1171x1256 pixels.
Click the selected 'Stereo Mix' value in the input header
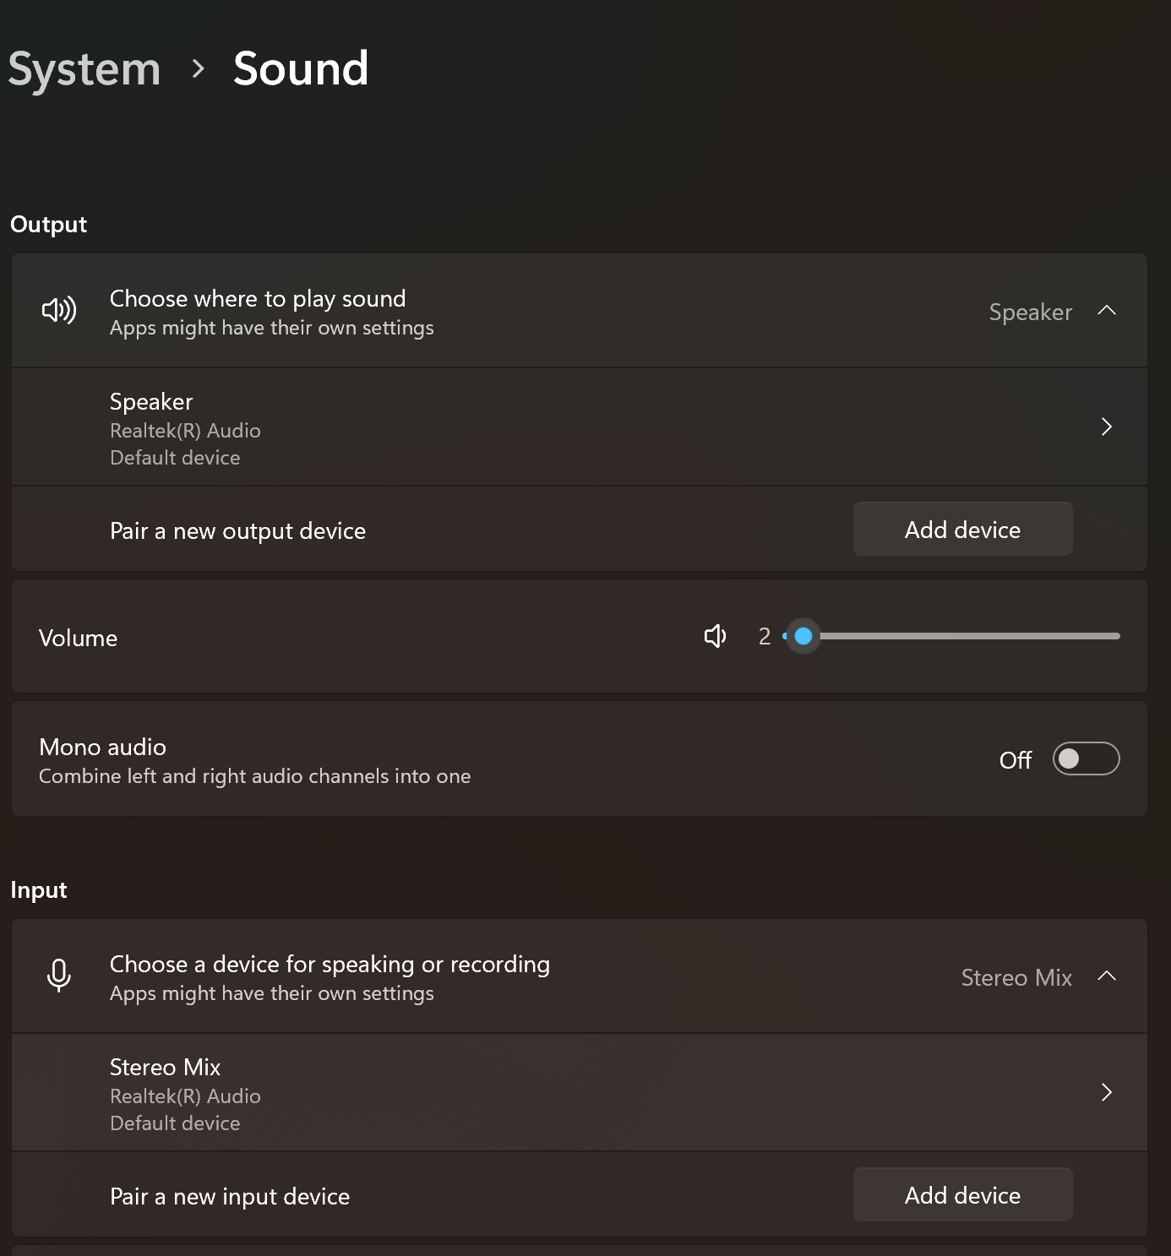tap(1016, 978)
